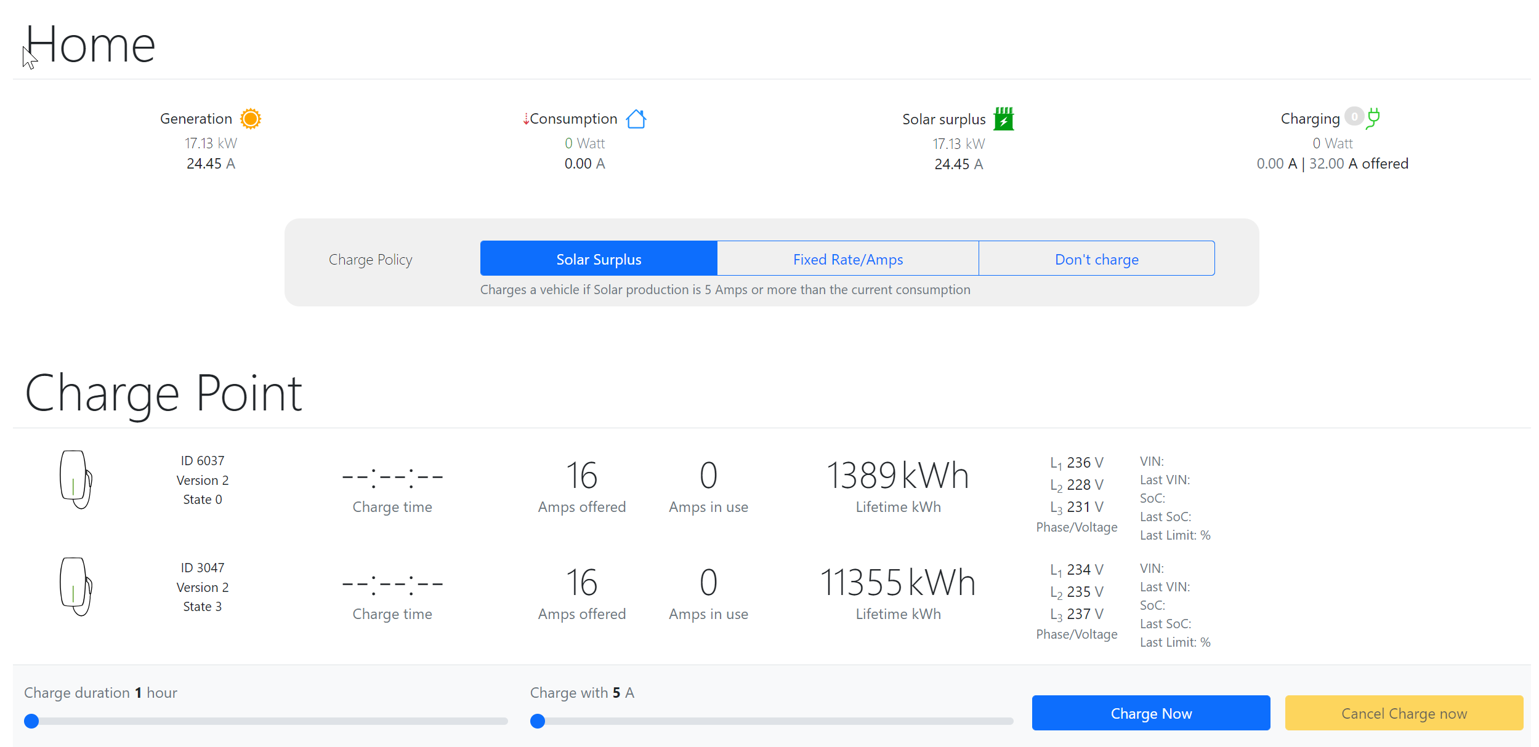The width and height of the screenshot is (1539, 747).
Task: Click the red arrow beside Consumption
Action: coord(526,119)
